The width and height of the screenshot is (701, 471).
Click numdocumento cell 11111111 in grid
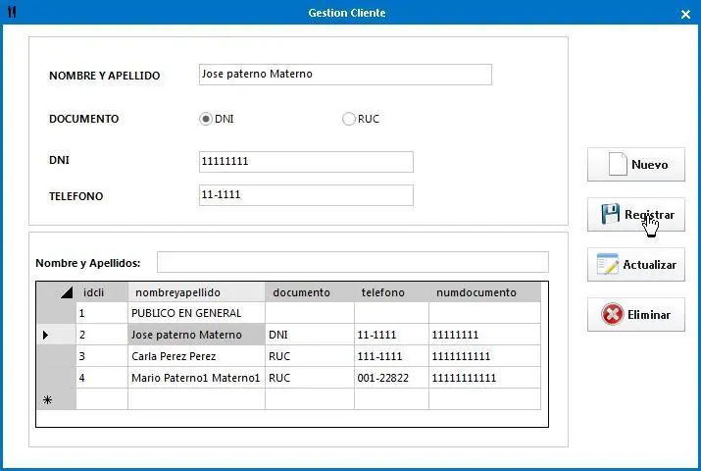[x=484, y=335]
